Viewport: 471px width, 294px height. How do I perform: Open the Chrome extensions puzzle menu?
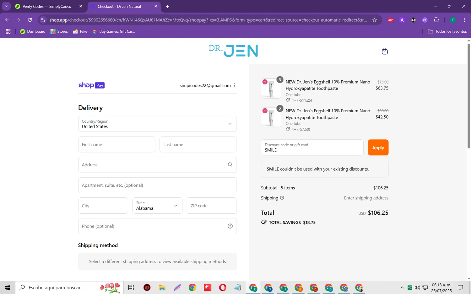point(436,20)
